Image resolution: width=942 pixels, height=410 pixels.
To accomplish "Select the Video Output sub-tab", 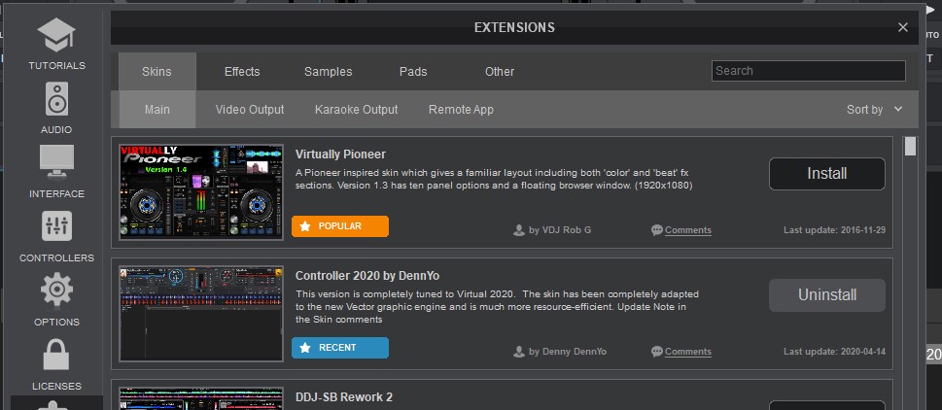I will tap(250, 109).
